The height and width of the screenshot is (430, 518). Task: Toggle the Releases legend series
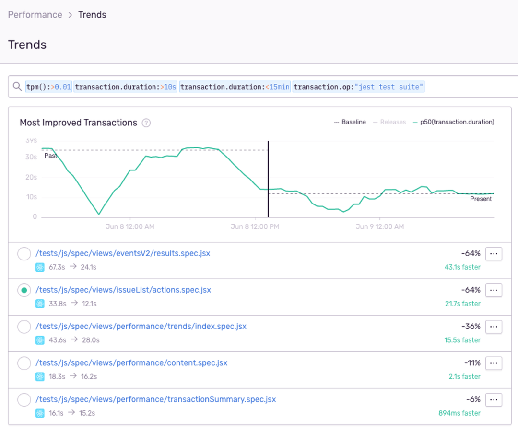pos(393,122)
